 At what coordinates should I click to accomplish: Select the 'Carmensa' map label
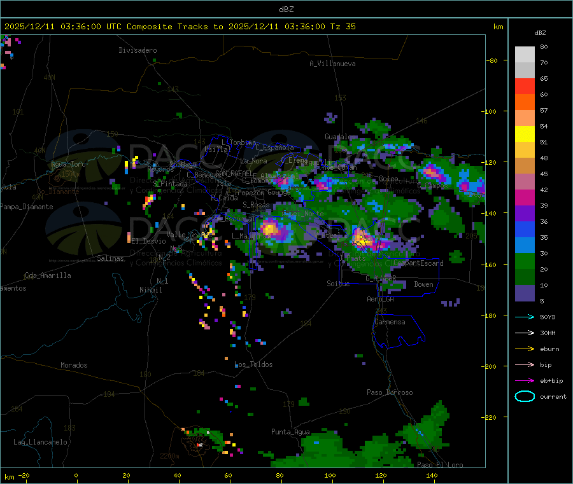[x=390, y=322]
